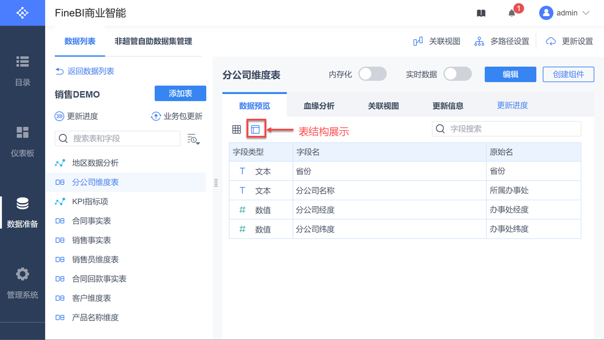
Task: Open the help document book icon
Action: point(481,14)
